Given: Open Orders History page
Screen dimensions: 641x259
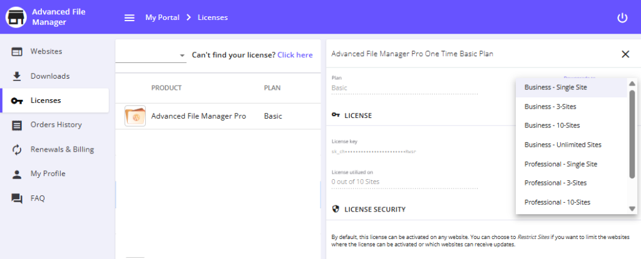Looking at the screenshot, I should pos(54,125).
